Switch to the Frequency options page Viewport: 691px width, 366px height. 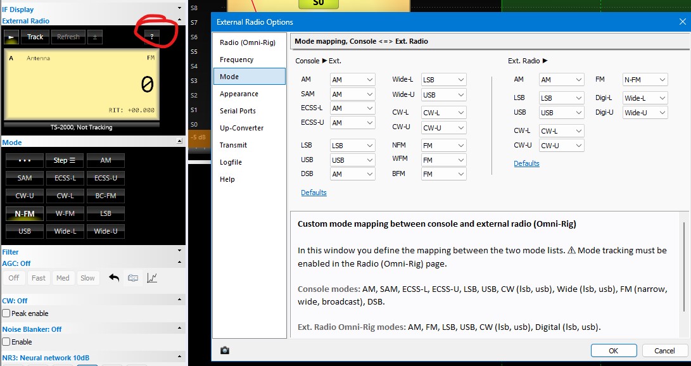click(236, 60)
